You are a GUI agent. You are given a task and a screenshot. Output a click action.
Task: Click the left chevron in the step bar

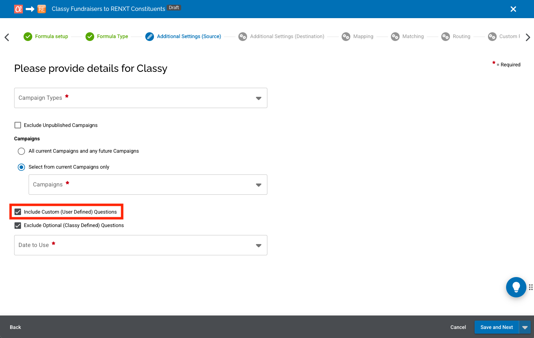[x=7, y=37]
